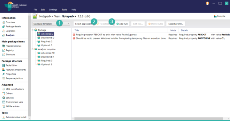Open the Help menu
230x121 pixels.
point(74,10)
